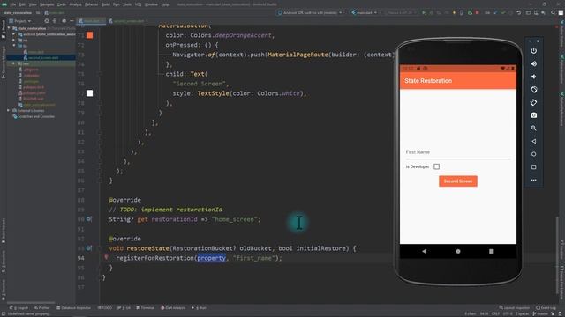The height and width of the screenshot is (317, 565).
Task: Open the Terminal tool window
Action: tap(146, 308)
